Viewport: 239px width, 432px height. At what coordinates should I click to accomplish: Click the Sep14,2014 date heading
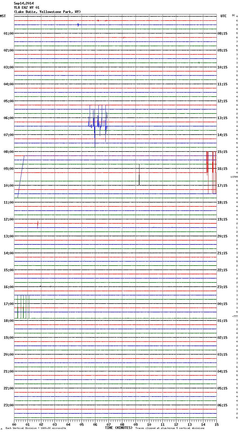tap(24, 3)
